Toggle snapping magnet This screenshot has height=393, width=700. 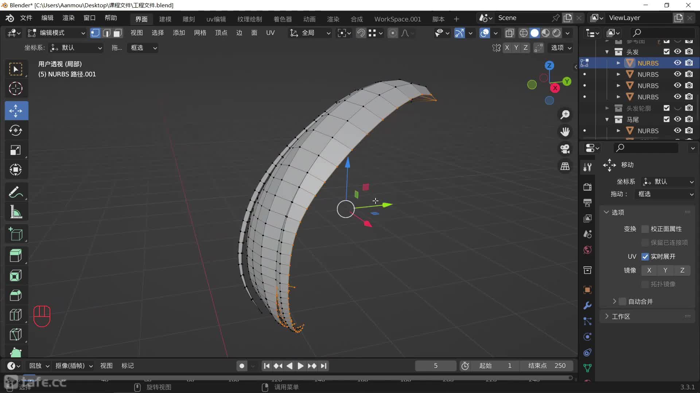pos(361,33)
